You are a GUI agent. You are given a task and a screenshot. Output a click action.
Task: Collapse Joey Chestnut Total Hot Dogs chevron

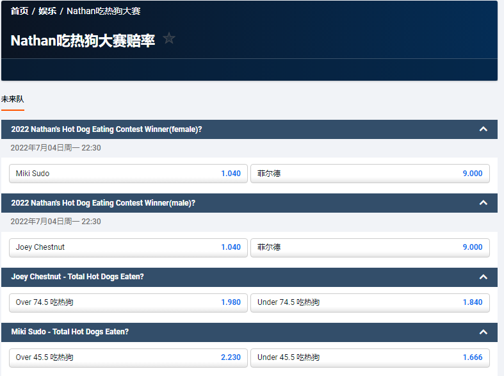point(484,277)
